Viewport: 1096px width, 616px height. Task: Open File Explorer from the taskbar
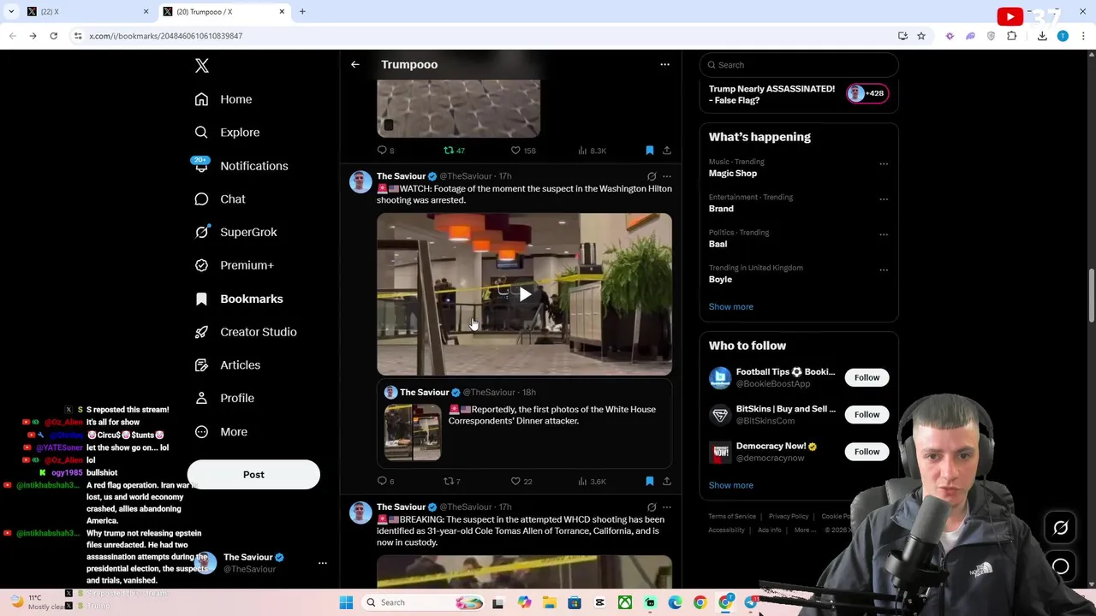549,602
